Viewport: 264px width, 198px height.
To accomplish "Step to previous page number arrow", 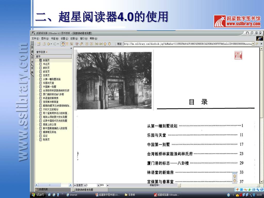I will [x=85, y=185].
